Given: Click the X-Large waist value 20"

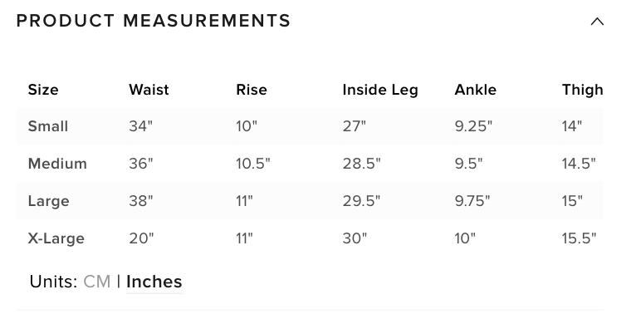Looking at the screenshot, I should click(141, 238).
